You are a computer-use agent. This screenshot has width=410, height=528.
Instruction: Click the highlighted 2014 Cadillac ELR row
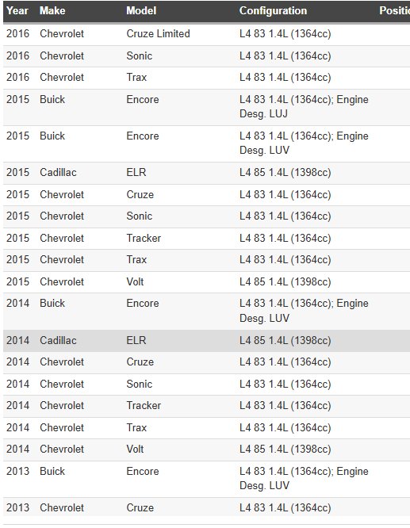206,341
